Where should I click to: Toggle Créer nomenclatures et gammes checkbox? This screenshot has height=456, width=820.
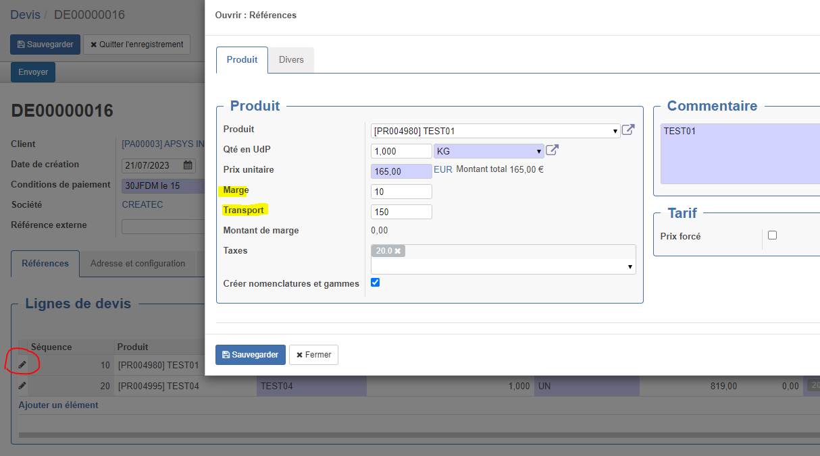point(376,283)
